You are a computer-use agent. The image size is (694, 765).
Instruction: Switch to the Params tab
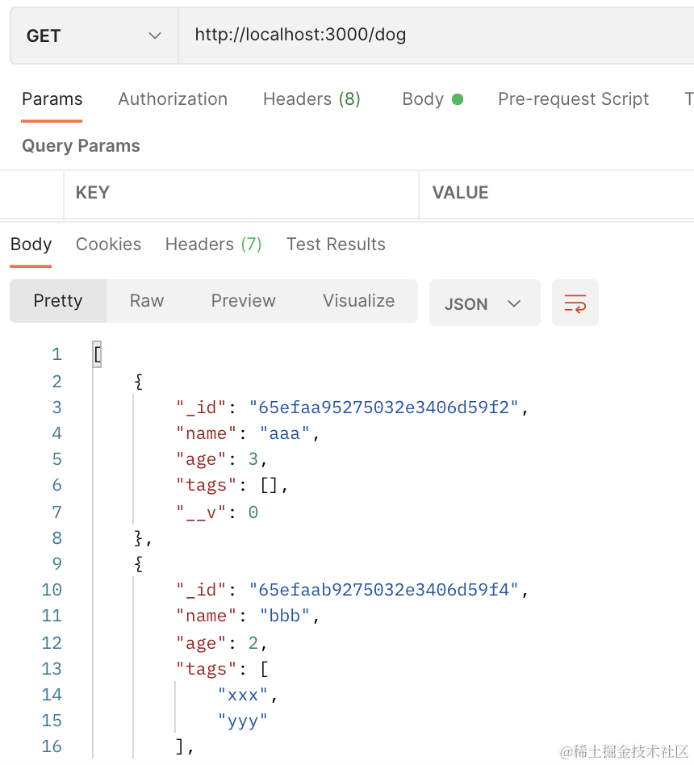click(52, 99)
